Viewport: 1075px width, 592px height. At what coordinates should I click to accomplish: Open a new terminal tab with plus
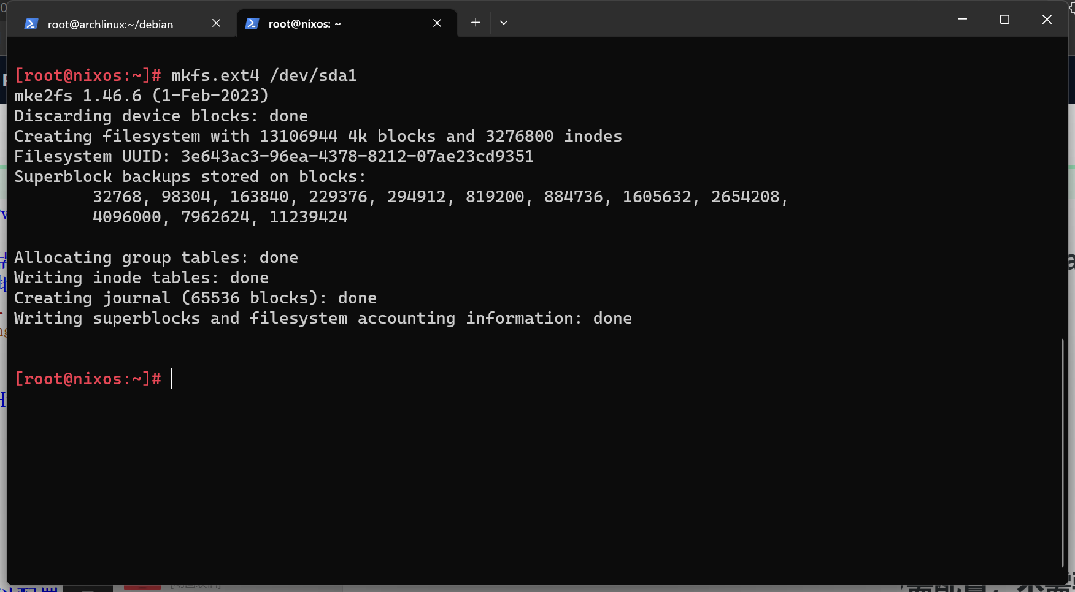click(x=476, y=23)
